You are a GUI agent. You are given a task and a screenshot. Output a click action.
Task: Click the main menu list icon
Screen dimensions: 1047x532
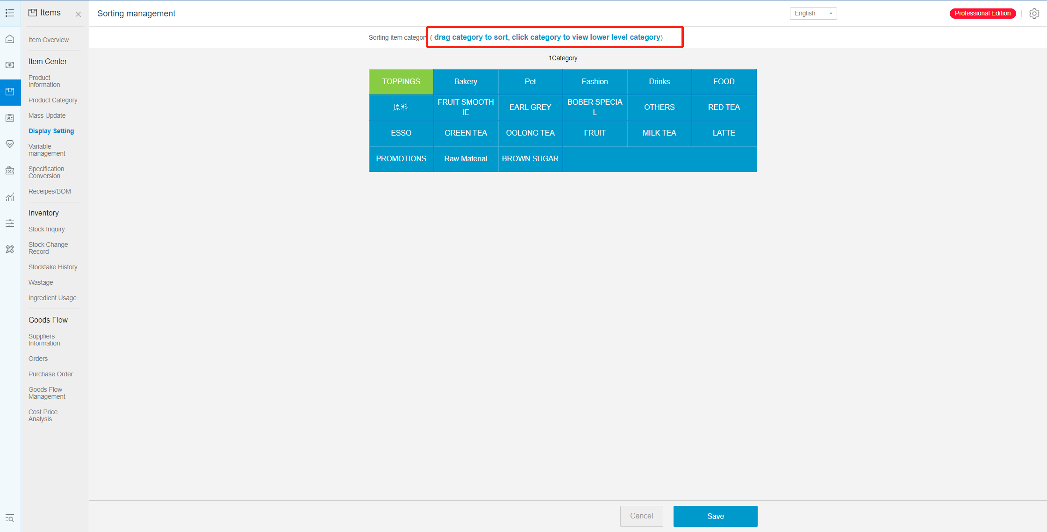(x=10, y=13)
